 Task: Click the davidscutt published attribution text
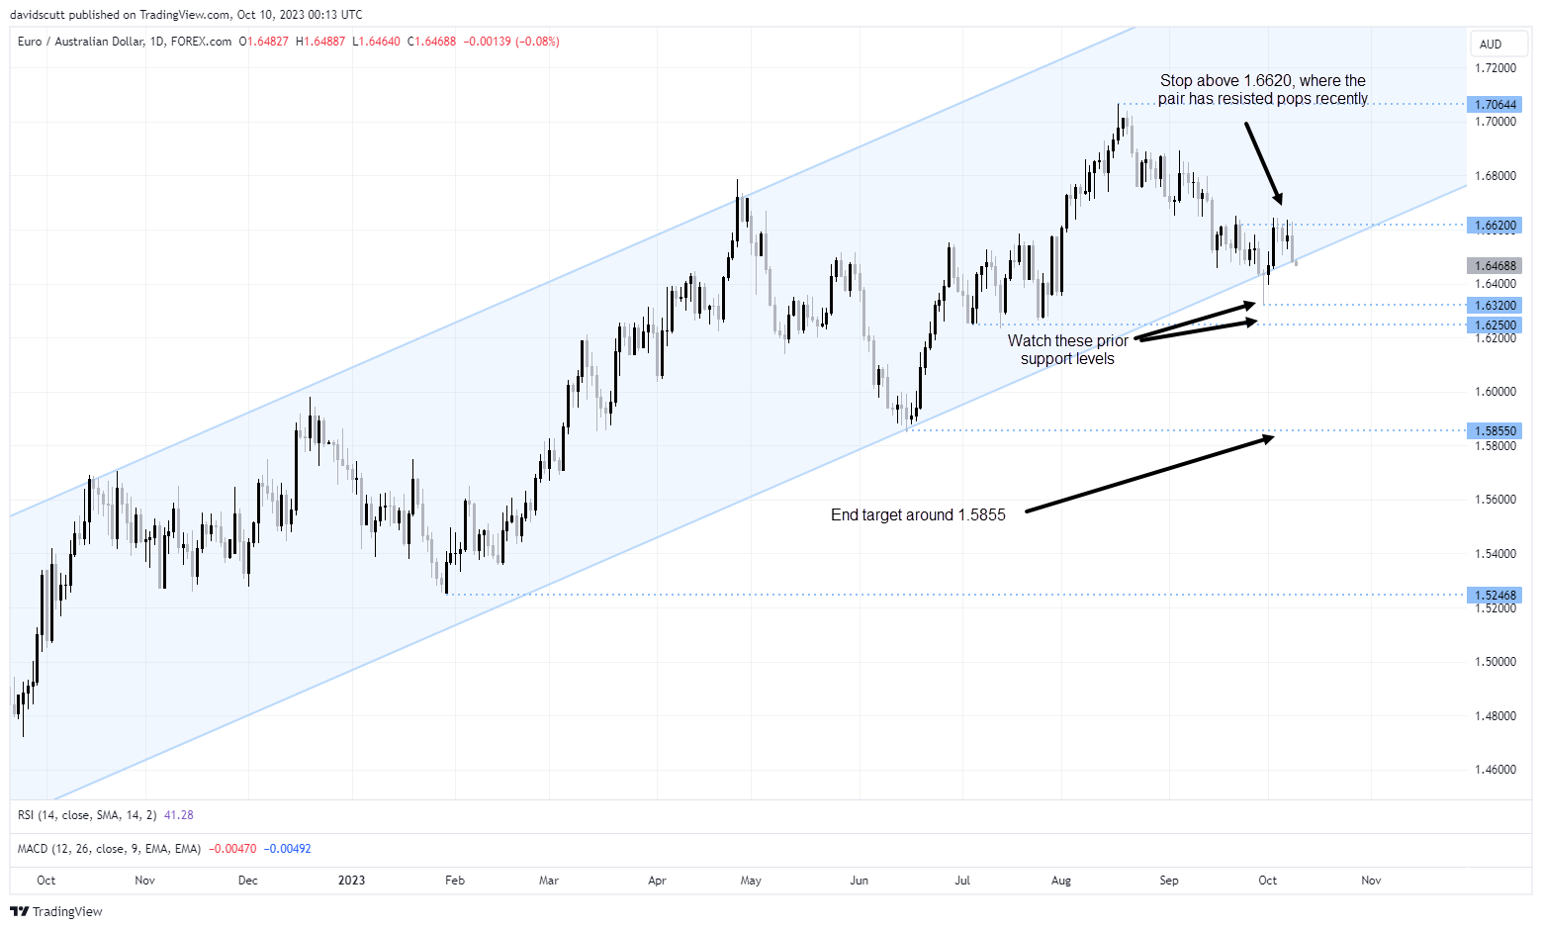[x=186, y=15]
